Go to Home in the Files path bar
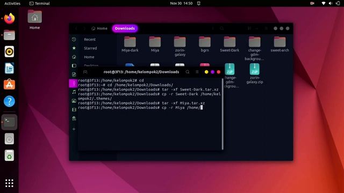 click(99, 28)
